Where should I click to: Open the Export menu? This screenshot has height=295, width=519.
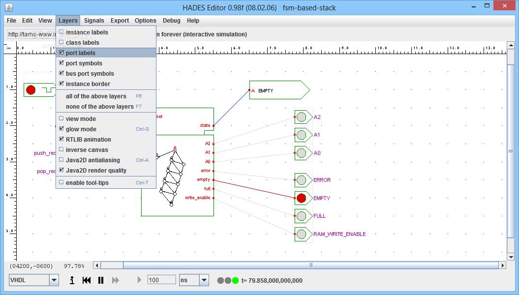(x=120, y=21)
